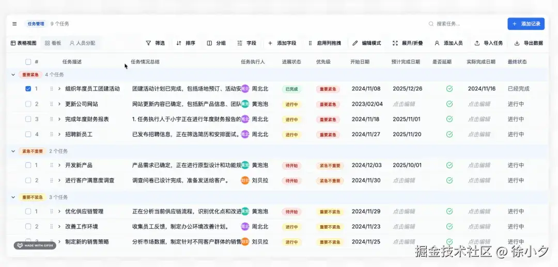Click the 添加人员 button

pos(449,43)
